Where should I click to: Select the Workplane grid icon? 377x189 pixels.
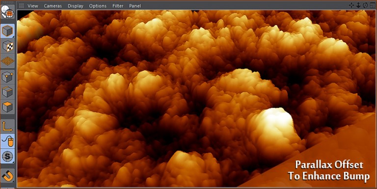7,61
